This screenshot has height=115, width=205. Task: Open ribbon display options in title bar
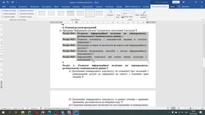coord(184,2)
